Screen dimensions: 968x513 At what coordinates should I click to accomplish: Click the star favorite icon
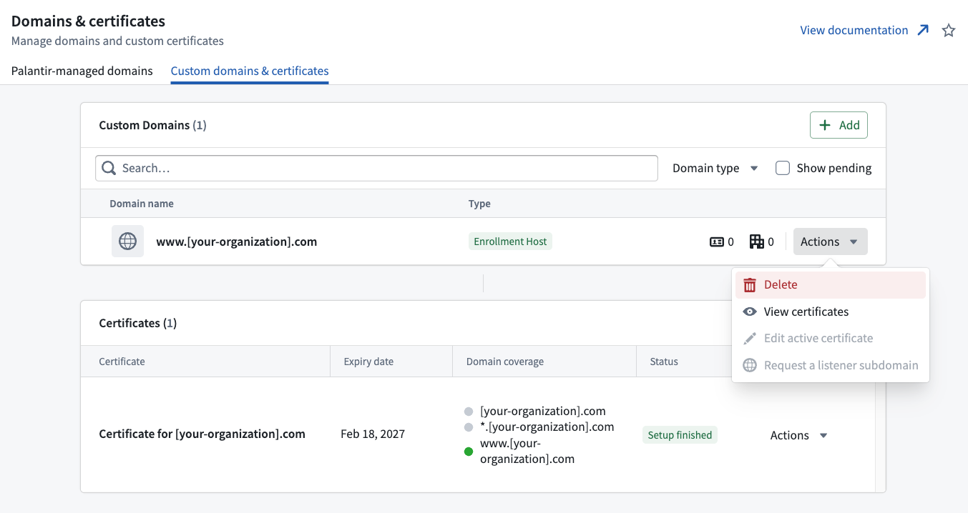click(x=949, y=31)
